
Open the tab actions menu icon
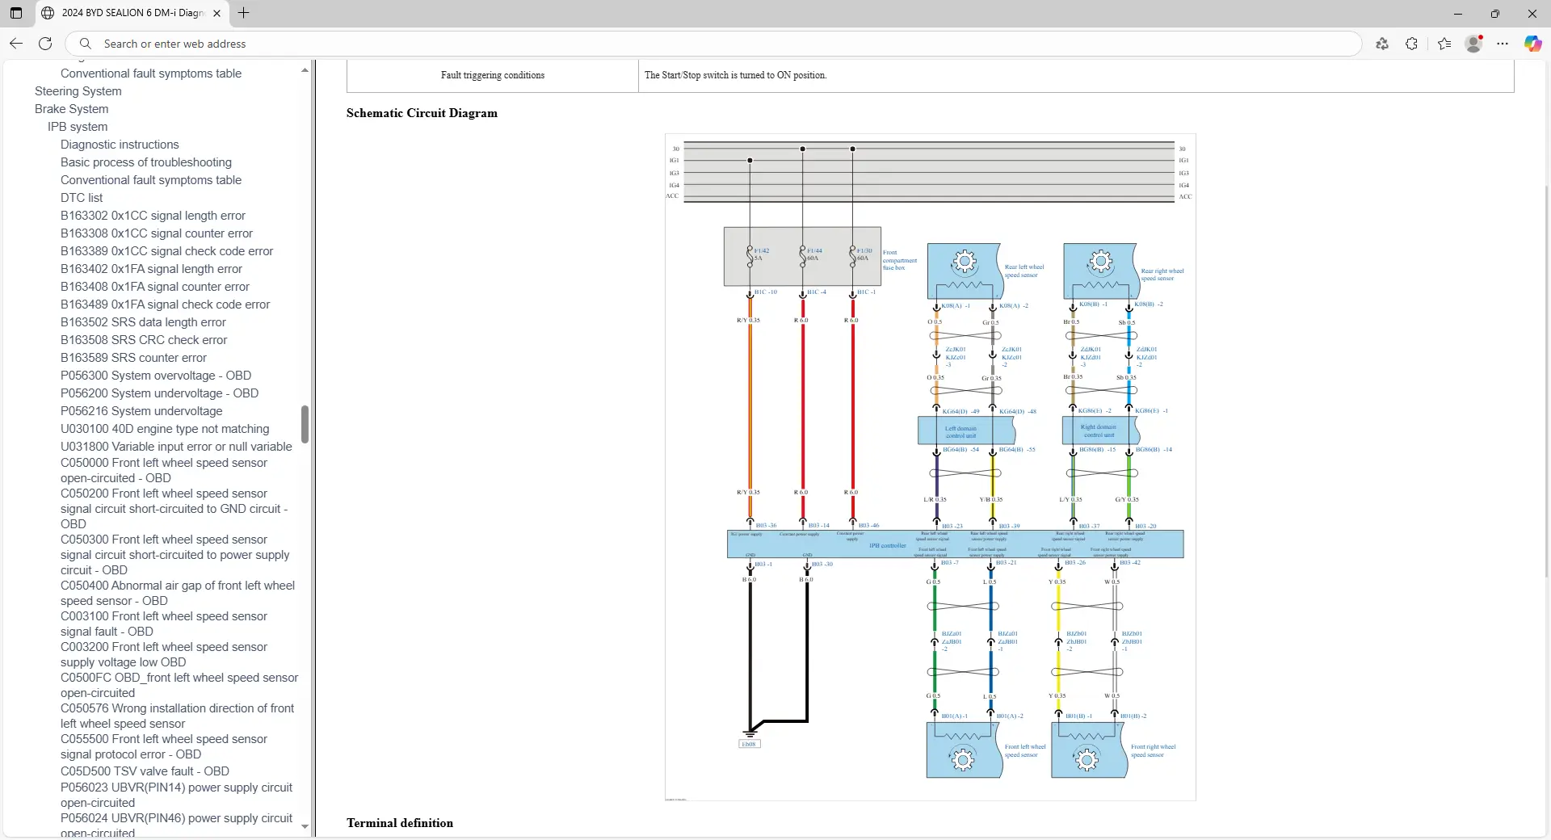(16, 13)
